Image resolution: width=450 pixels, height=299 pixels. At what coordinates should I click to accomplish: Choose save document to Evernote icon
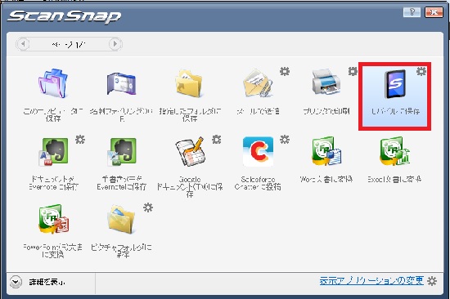(x=53, y=152)
